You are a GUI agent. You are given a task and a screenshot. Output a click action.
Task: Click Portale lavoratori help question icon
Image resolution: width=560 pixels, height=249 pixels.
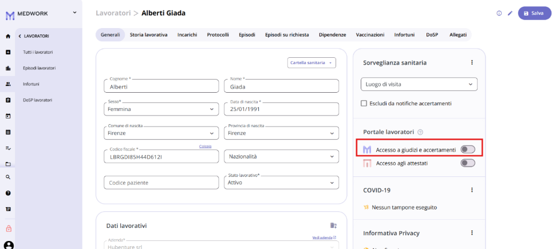coord(420,132)
